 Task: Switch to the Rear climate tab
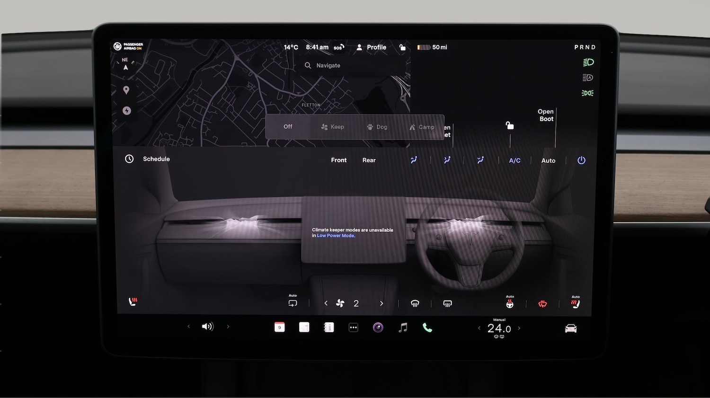coord(369,160)
